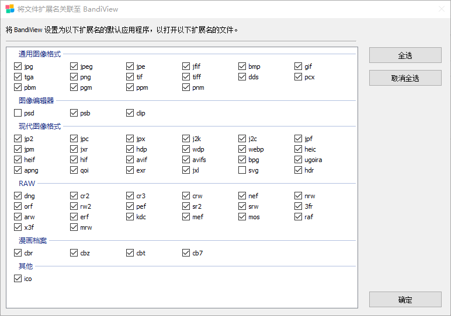Toggle the clip checkbox
Viewport: 451px width, 316px height.
[x=130, y=113]
